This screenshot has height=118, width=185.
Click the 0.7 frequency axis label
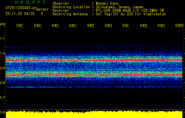[x=3, y=98]
